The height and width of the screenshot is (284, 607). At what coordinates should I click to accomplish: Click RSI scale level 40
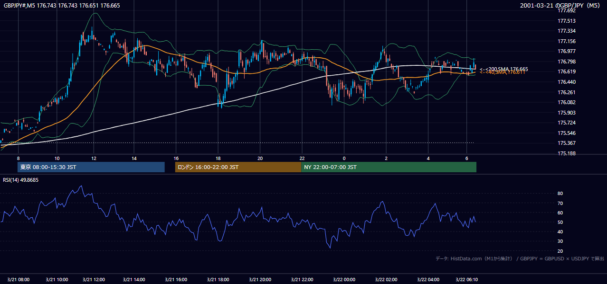click(560, 232)
